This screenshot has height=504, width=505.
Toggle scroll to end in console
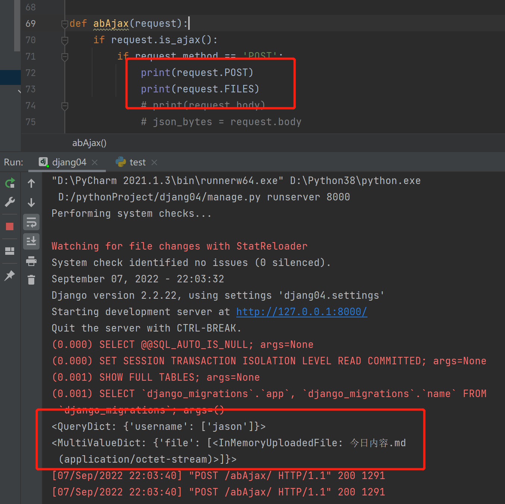[x=31, y=241]
